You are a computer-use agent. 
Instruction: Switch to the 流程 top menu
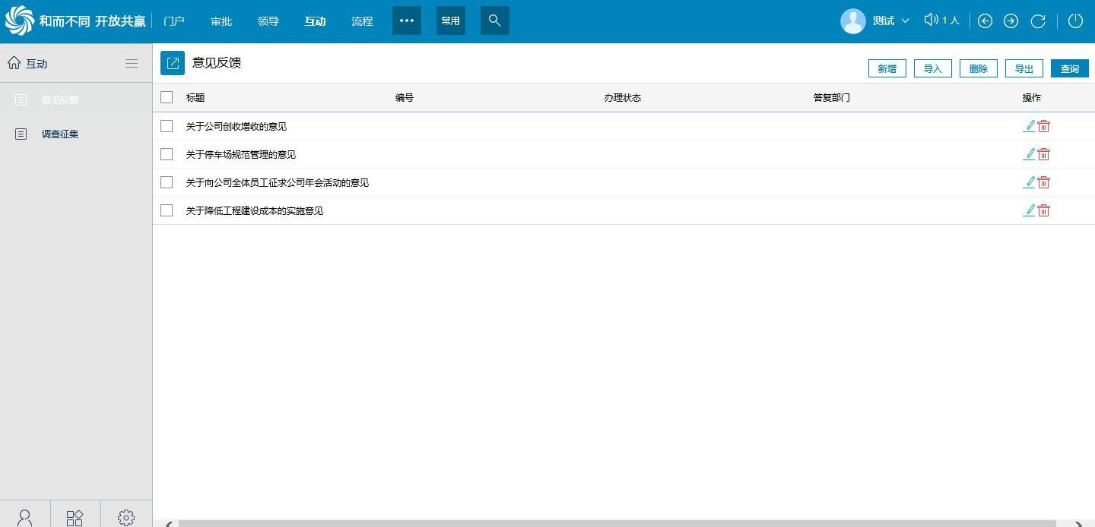[362, 21]
